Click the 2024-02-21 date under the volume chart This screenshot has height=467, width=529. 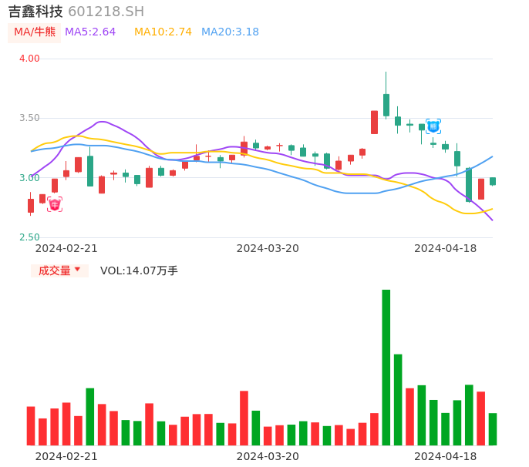pyautogui.click(x=66, y=456)
